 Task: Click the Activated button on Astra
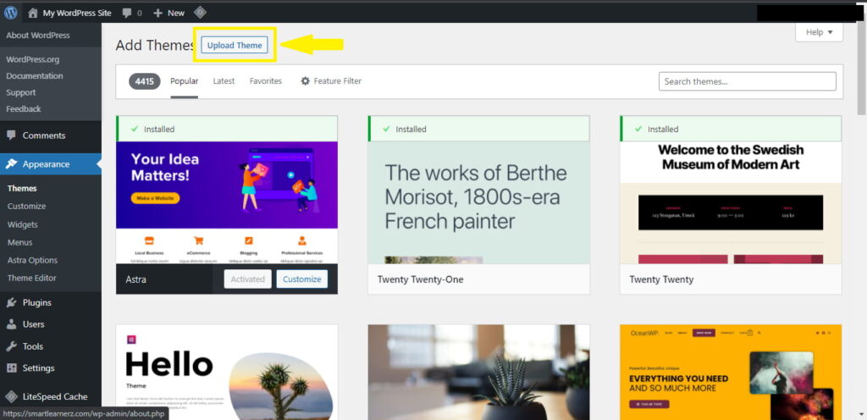click(x=248, y=279)
